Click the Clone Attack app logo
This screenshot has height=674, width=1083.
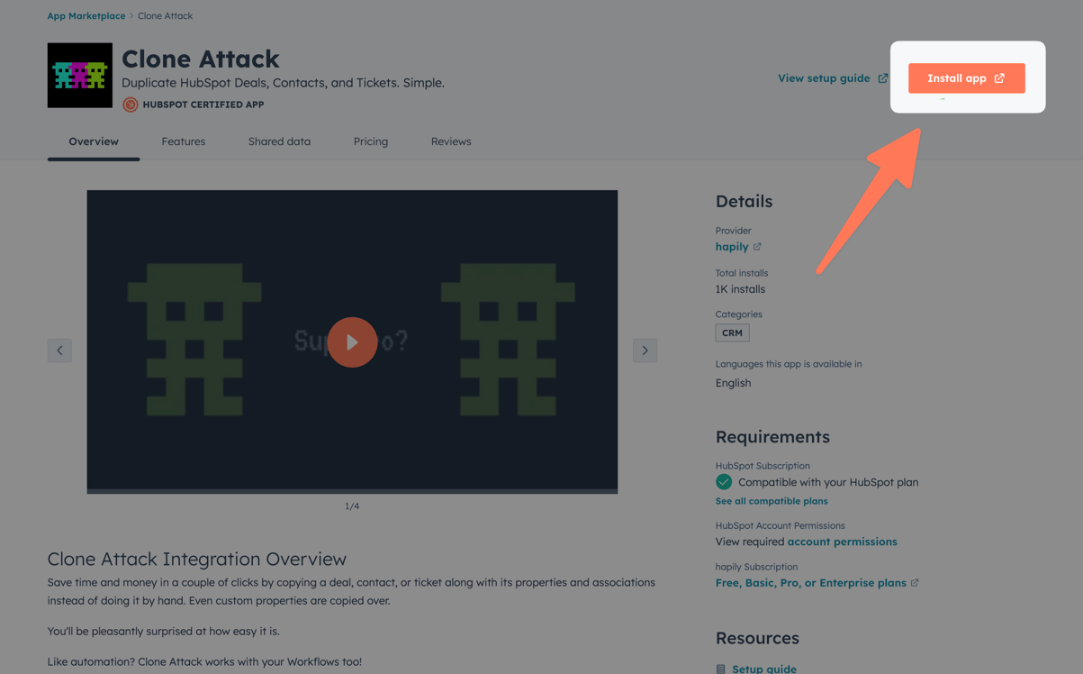coord(80,76)
